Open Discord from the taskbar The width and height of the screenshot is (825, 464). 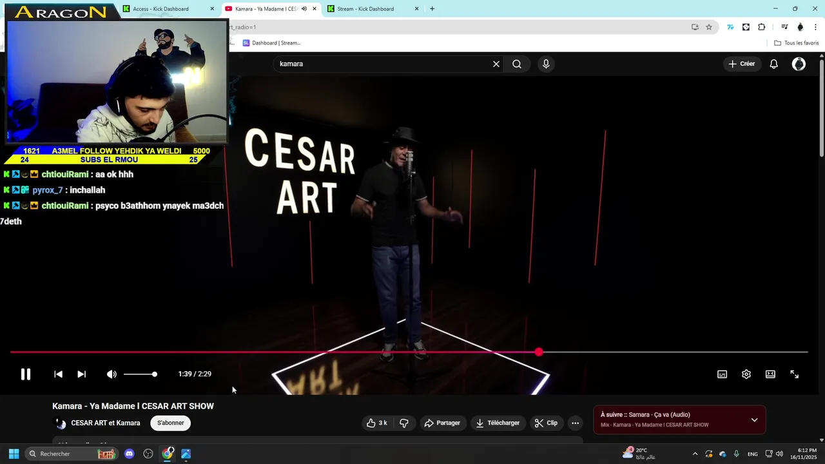(x=129, y=454)
